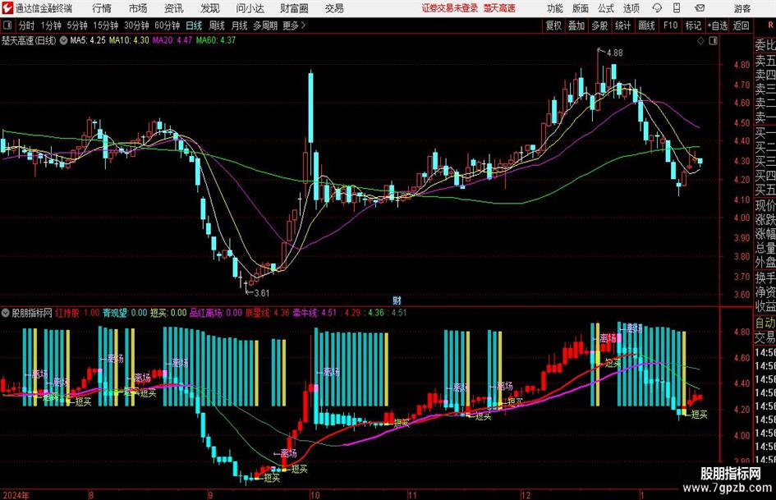Screen dimensions: 776x500
Task: Open the 功能 menu
Action: click(x=555, y=8)
